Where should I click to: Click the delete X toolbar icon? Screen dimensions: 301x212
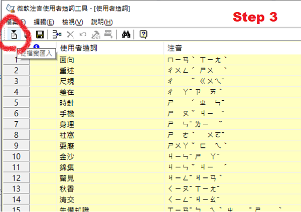(x=70, y=35)
